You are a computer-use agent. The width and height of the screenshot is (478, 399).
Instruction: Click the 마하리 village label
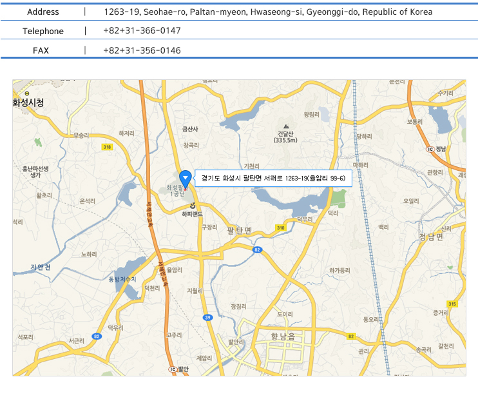tap(361, 165)
